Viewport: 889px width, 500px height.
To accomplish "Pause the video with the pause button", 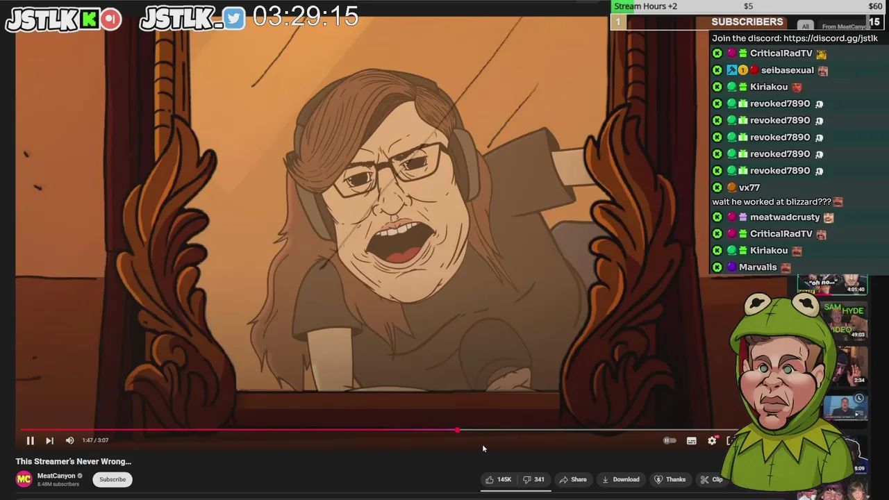I will point(31,440).
